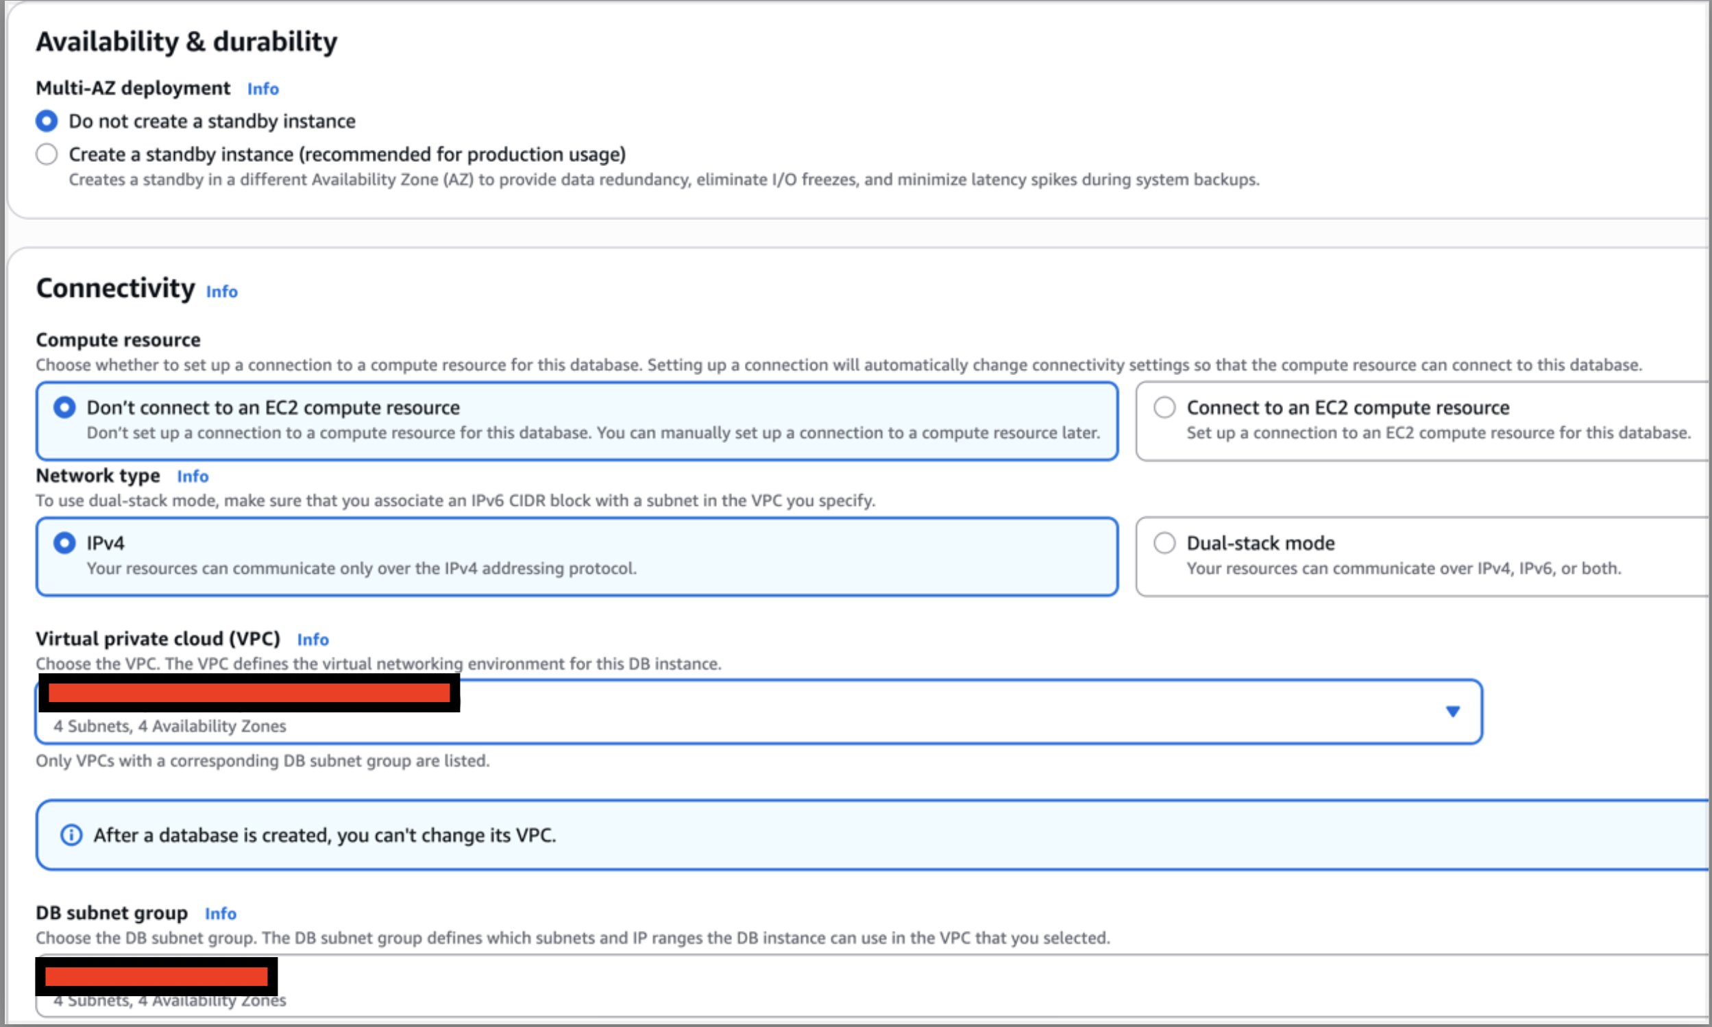Screen dimensions: 1712x1027
Task: Choose Create a standby instance option
Action: [47, 154]
